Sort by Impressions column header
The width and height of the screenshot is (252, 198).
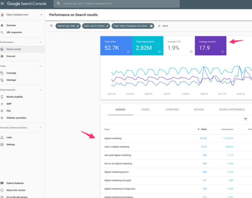(227, 129)
